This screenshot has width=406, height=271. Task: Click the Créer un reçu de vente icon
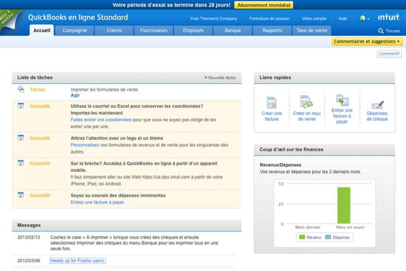click(306, 102)
